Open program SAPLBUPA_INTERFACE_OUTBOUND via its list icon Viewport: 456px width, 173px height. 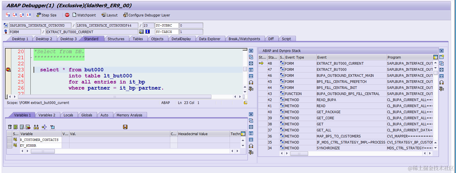(6, 25)
